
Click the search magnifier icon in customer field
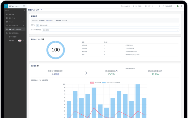(x=38, y=25)
